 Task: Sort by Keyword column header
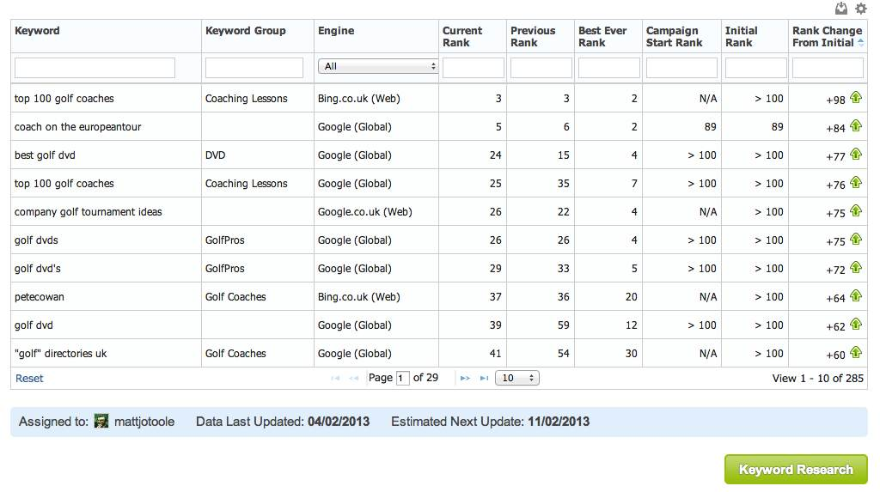(x=37, y=31)
